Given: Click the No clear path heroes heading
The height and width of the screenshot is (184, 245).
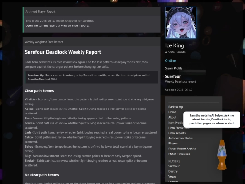Looking at the screenshot, I should [x=42, y=175].
